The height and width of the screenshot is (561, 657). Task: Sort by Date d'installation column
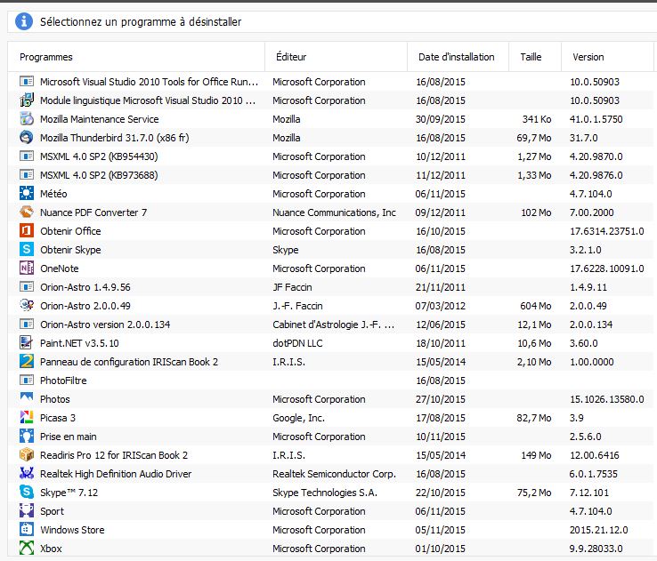coord(458,57)
